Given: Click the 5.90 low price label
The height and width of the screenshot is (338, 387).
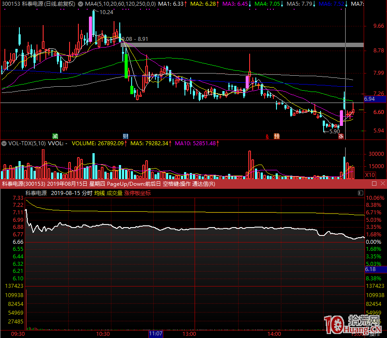Looking at the screenshot, I should (335, 132).
